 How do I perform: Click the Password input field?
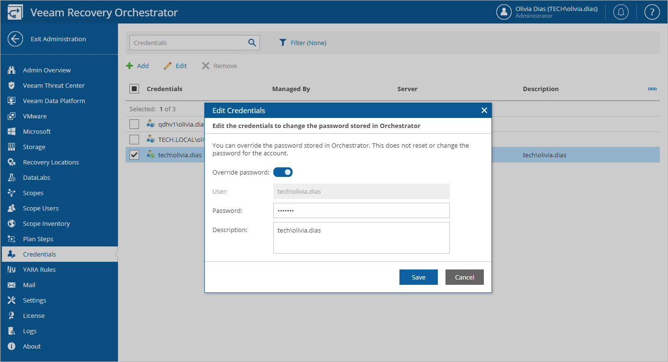point(362,210)
